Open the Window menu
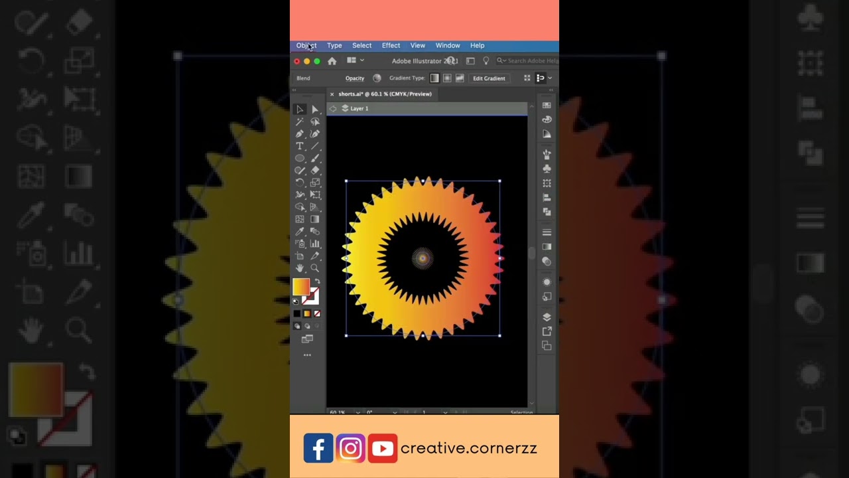The height and width of the screenshot is (478, 849). (x=448, y=46)
